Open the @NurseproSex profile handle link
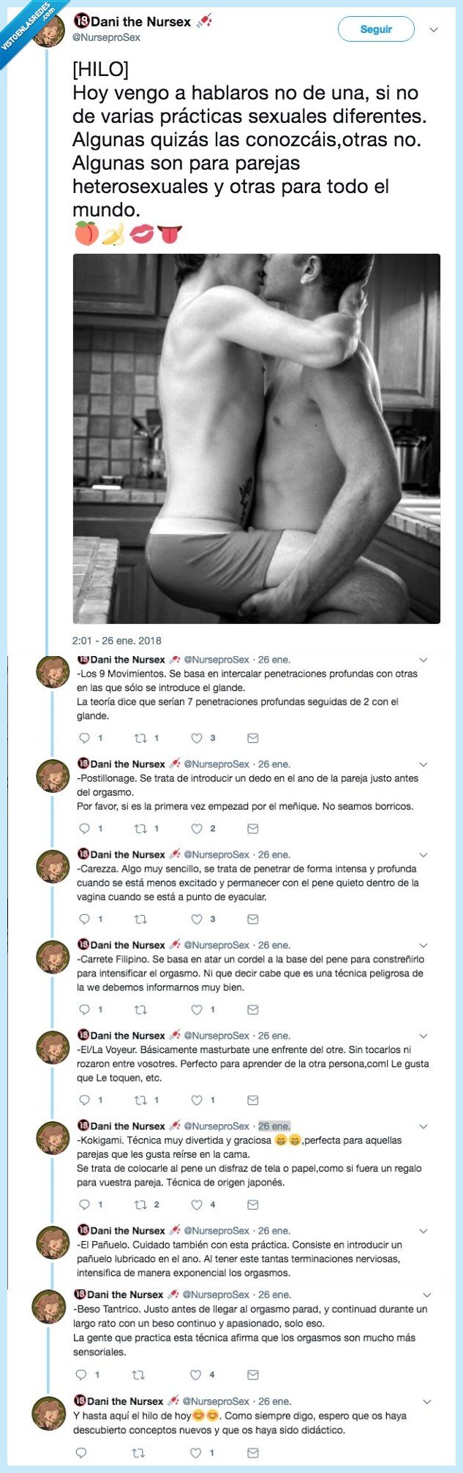This screenshot has height=1473, width=463. (x=108, y=35)
